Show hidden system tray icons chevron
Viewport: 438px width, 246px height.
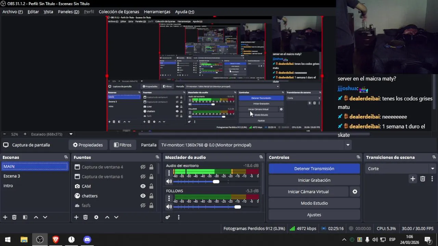[x=344, y=240]
